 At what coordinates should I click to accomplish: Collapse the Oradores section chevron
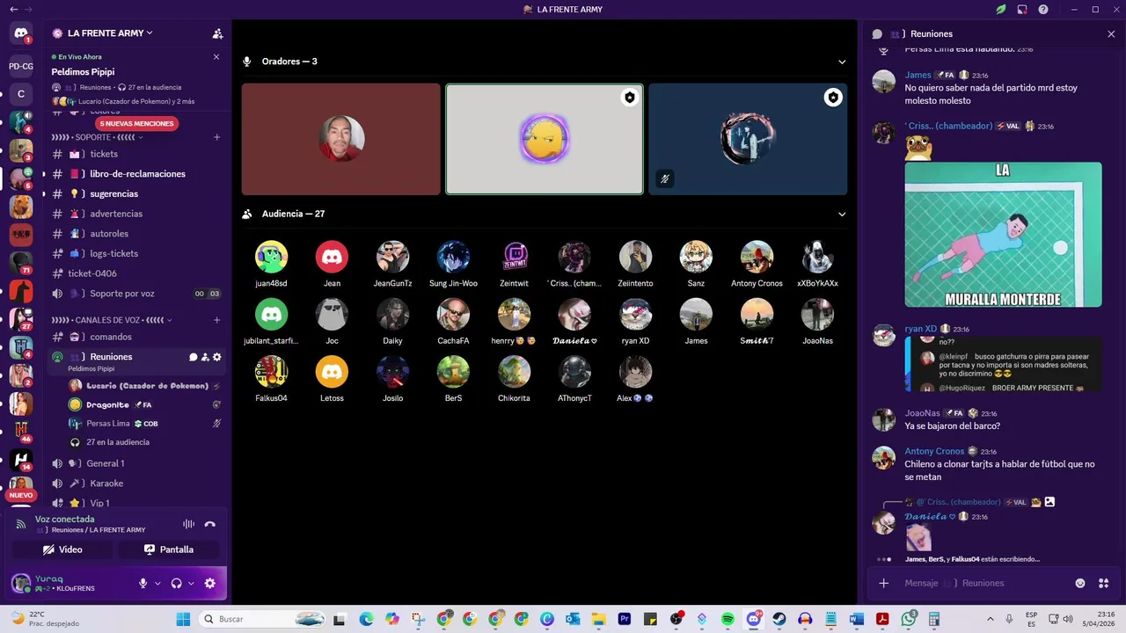click(842, 62)
